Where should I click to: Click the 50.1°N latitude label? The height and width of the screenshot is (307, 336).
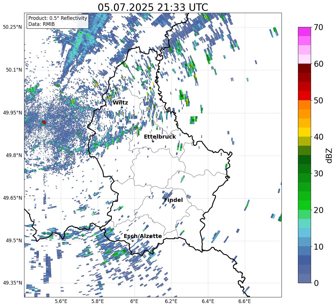(x=14, y=70)
